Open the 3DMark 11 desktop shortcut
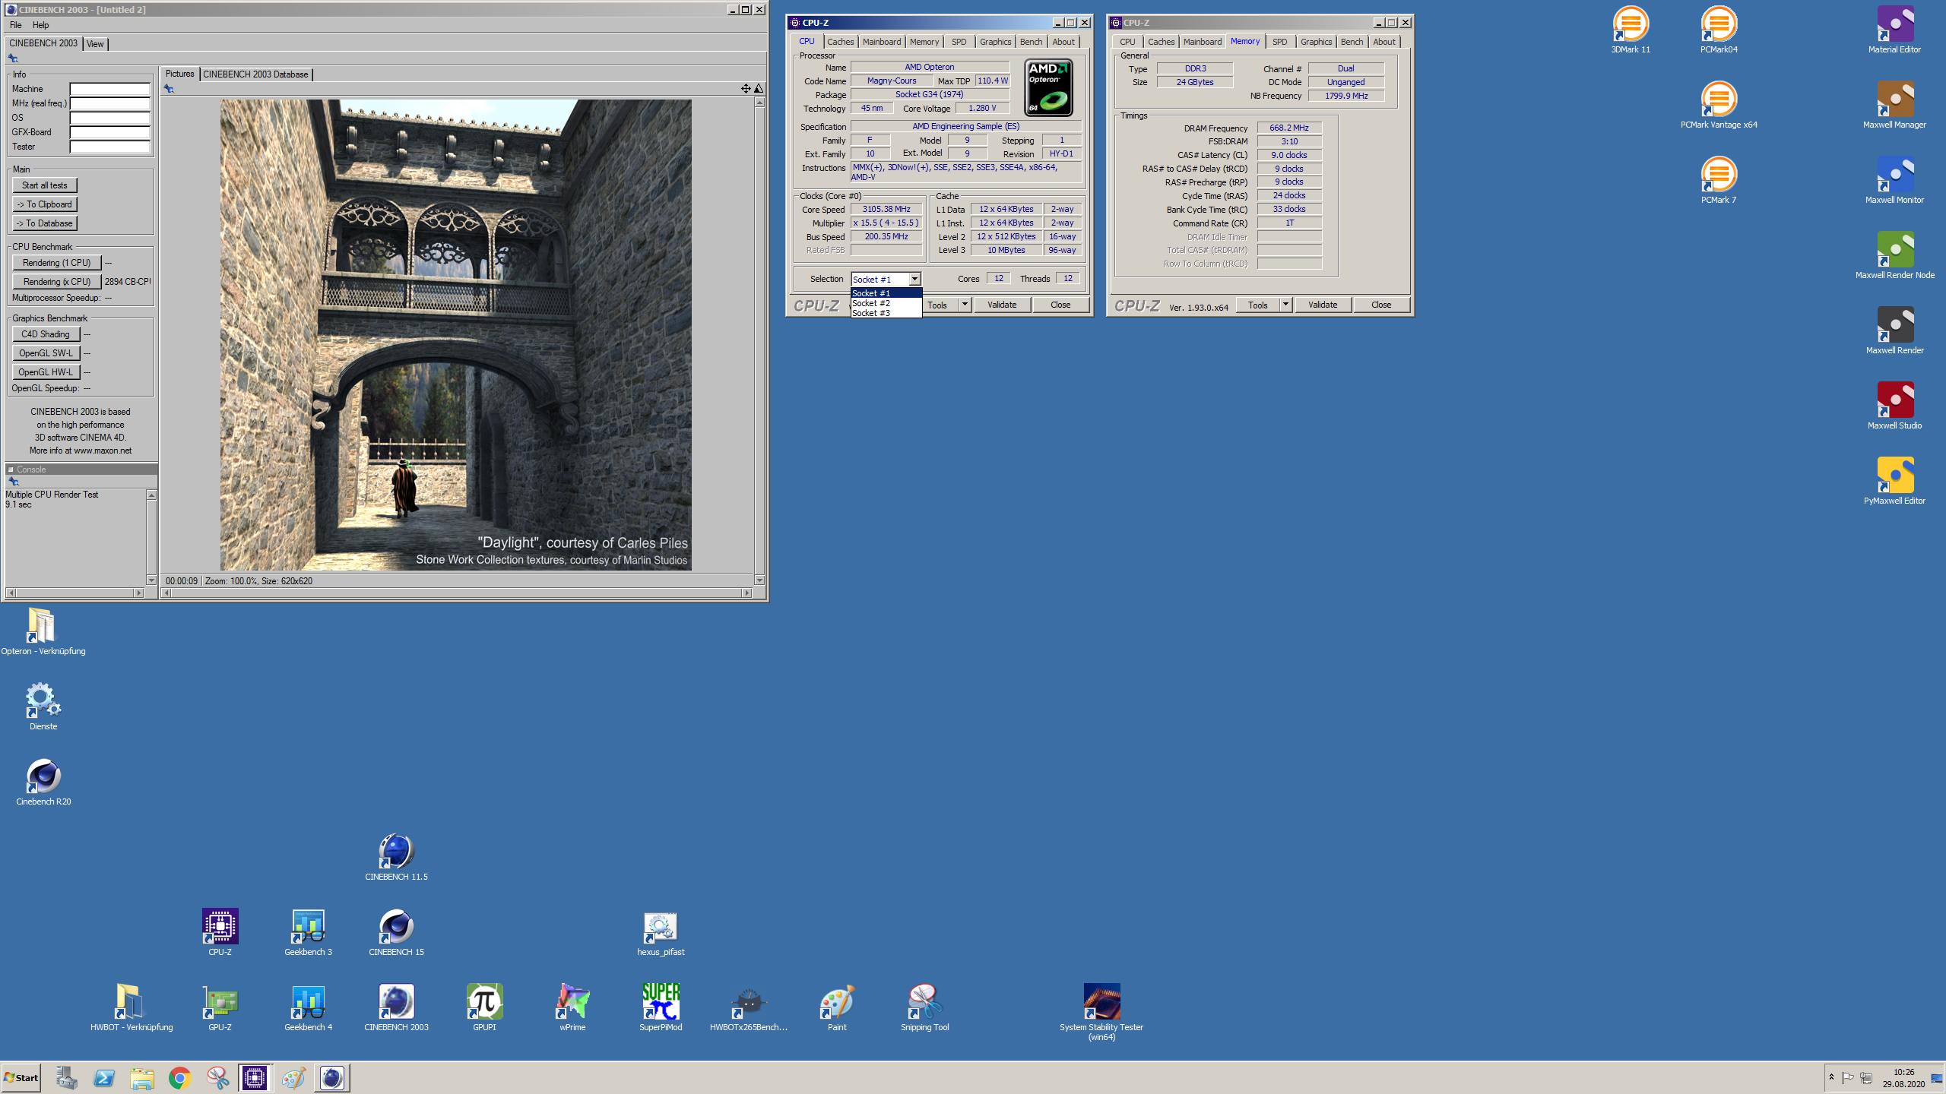This screenshot has width=1946, height=1094. tap(1631, 30)
